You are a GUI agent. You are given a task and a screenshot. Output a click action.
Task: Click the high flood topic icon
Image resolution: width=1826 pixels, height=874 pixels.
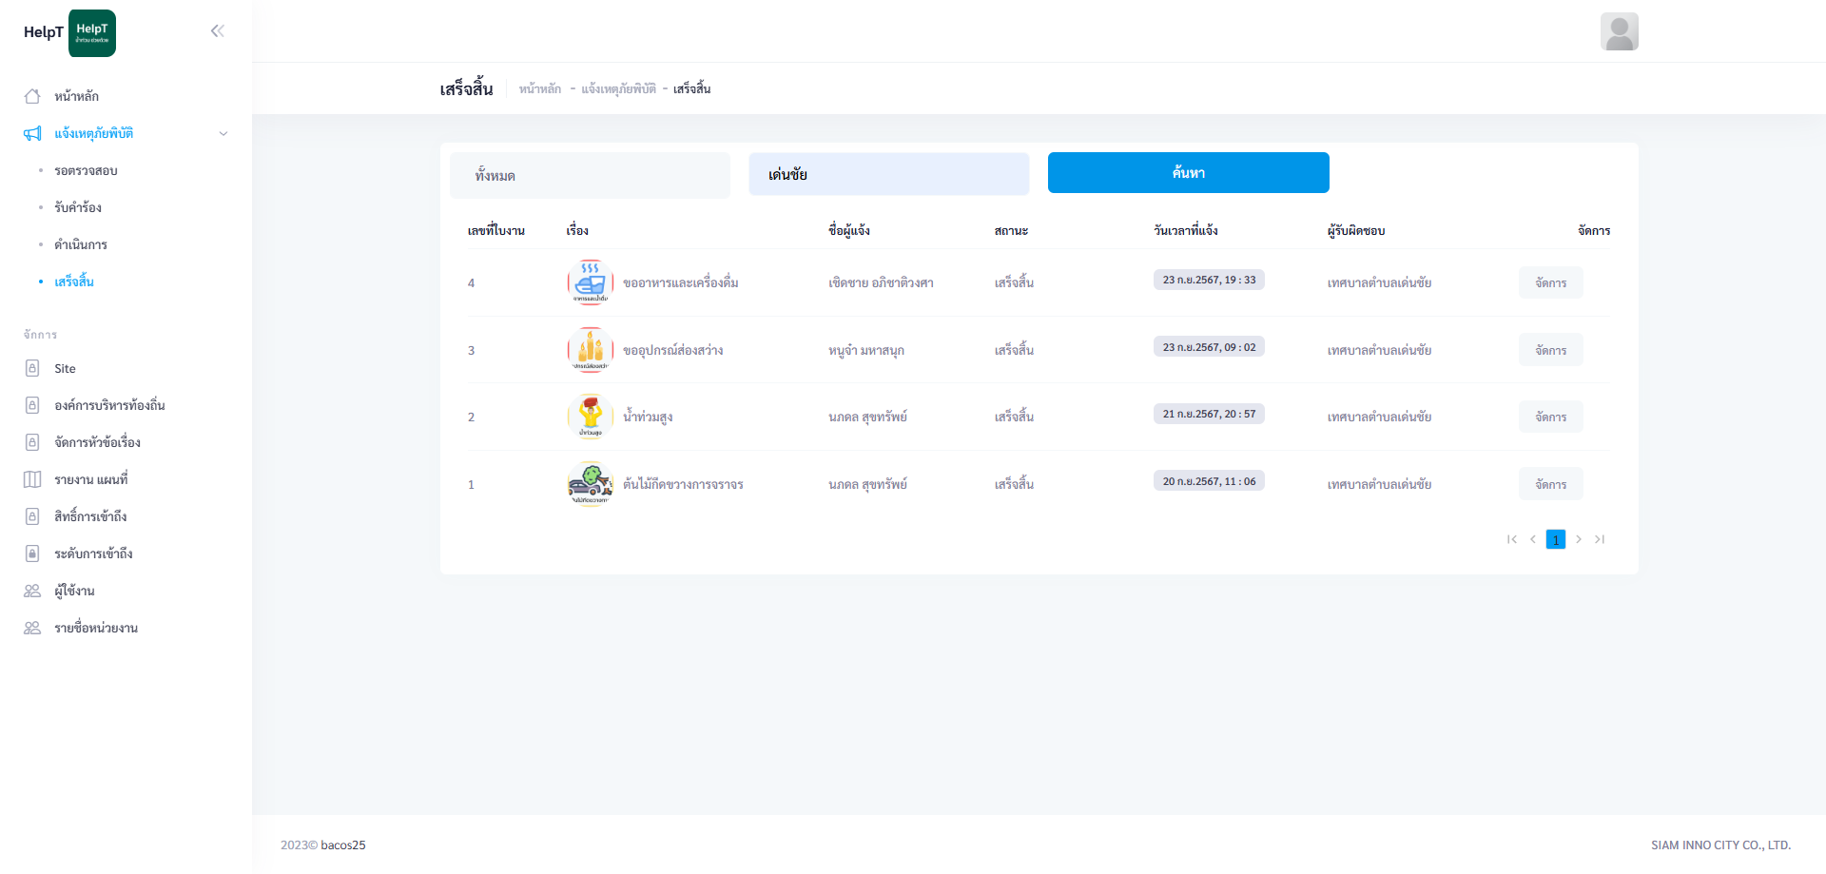591,417
